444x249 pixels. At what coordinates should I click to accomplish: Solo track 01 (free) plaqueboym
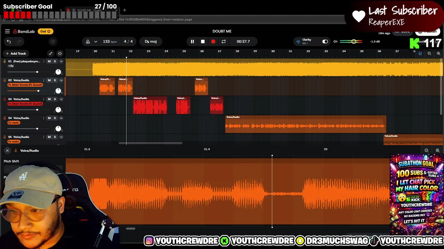54,61
